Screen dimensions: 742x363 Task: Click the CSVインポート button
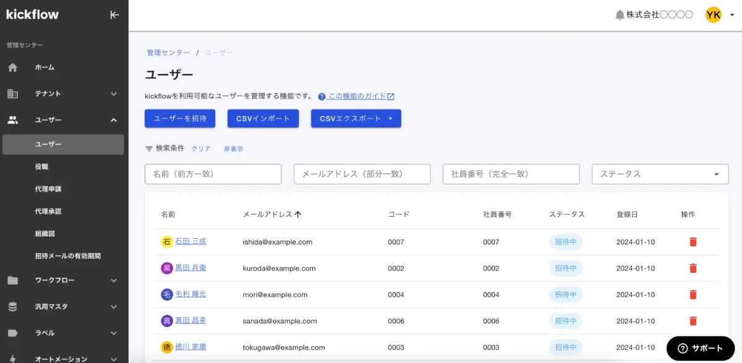coord(263,119)
